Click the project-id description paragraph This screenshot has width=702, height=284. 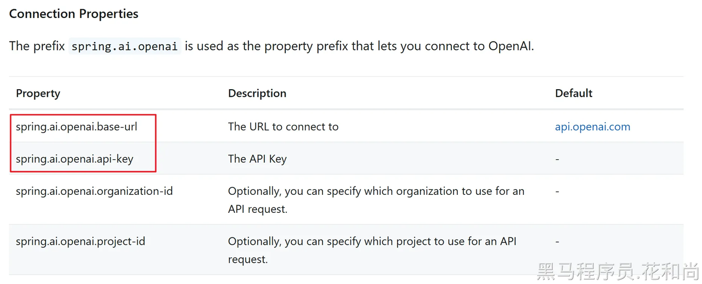(372, 250)
